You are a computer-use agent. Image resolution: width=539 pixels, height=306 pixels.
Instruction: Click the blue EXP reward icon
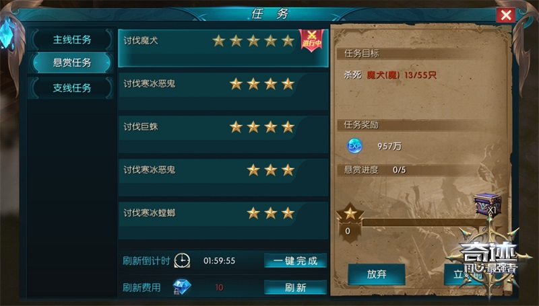click(x=354, y=146)
